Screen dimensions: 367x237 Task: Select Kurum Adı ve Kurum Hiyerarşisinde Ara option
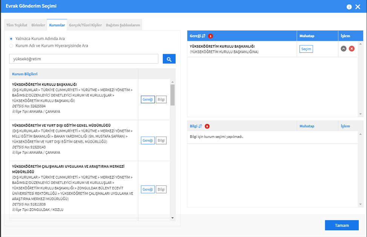(11, 46)
